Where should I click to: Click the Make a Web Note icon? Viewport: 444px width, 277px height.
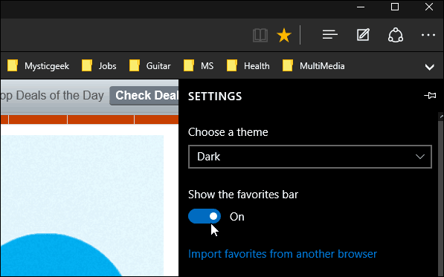[x=363, y=35]
